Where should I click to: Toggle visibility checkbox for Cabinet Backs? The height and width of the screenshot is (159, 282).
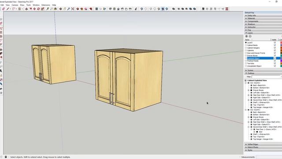coord(275,45)
